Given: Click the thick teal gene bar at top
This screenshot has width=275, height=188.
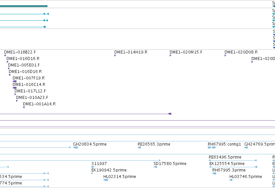Looking at the screenshot, I should pos(24,6).
